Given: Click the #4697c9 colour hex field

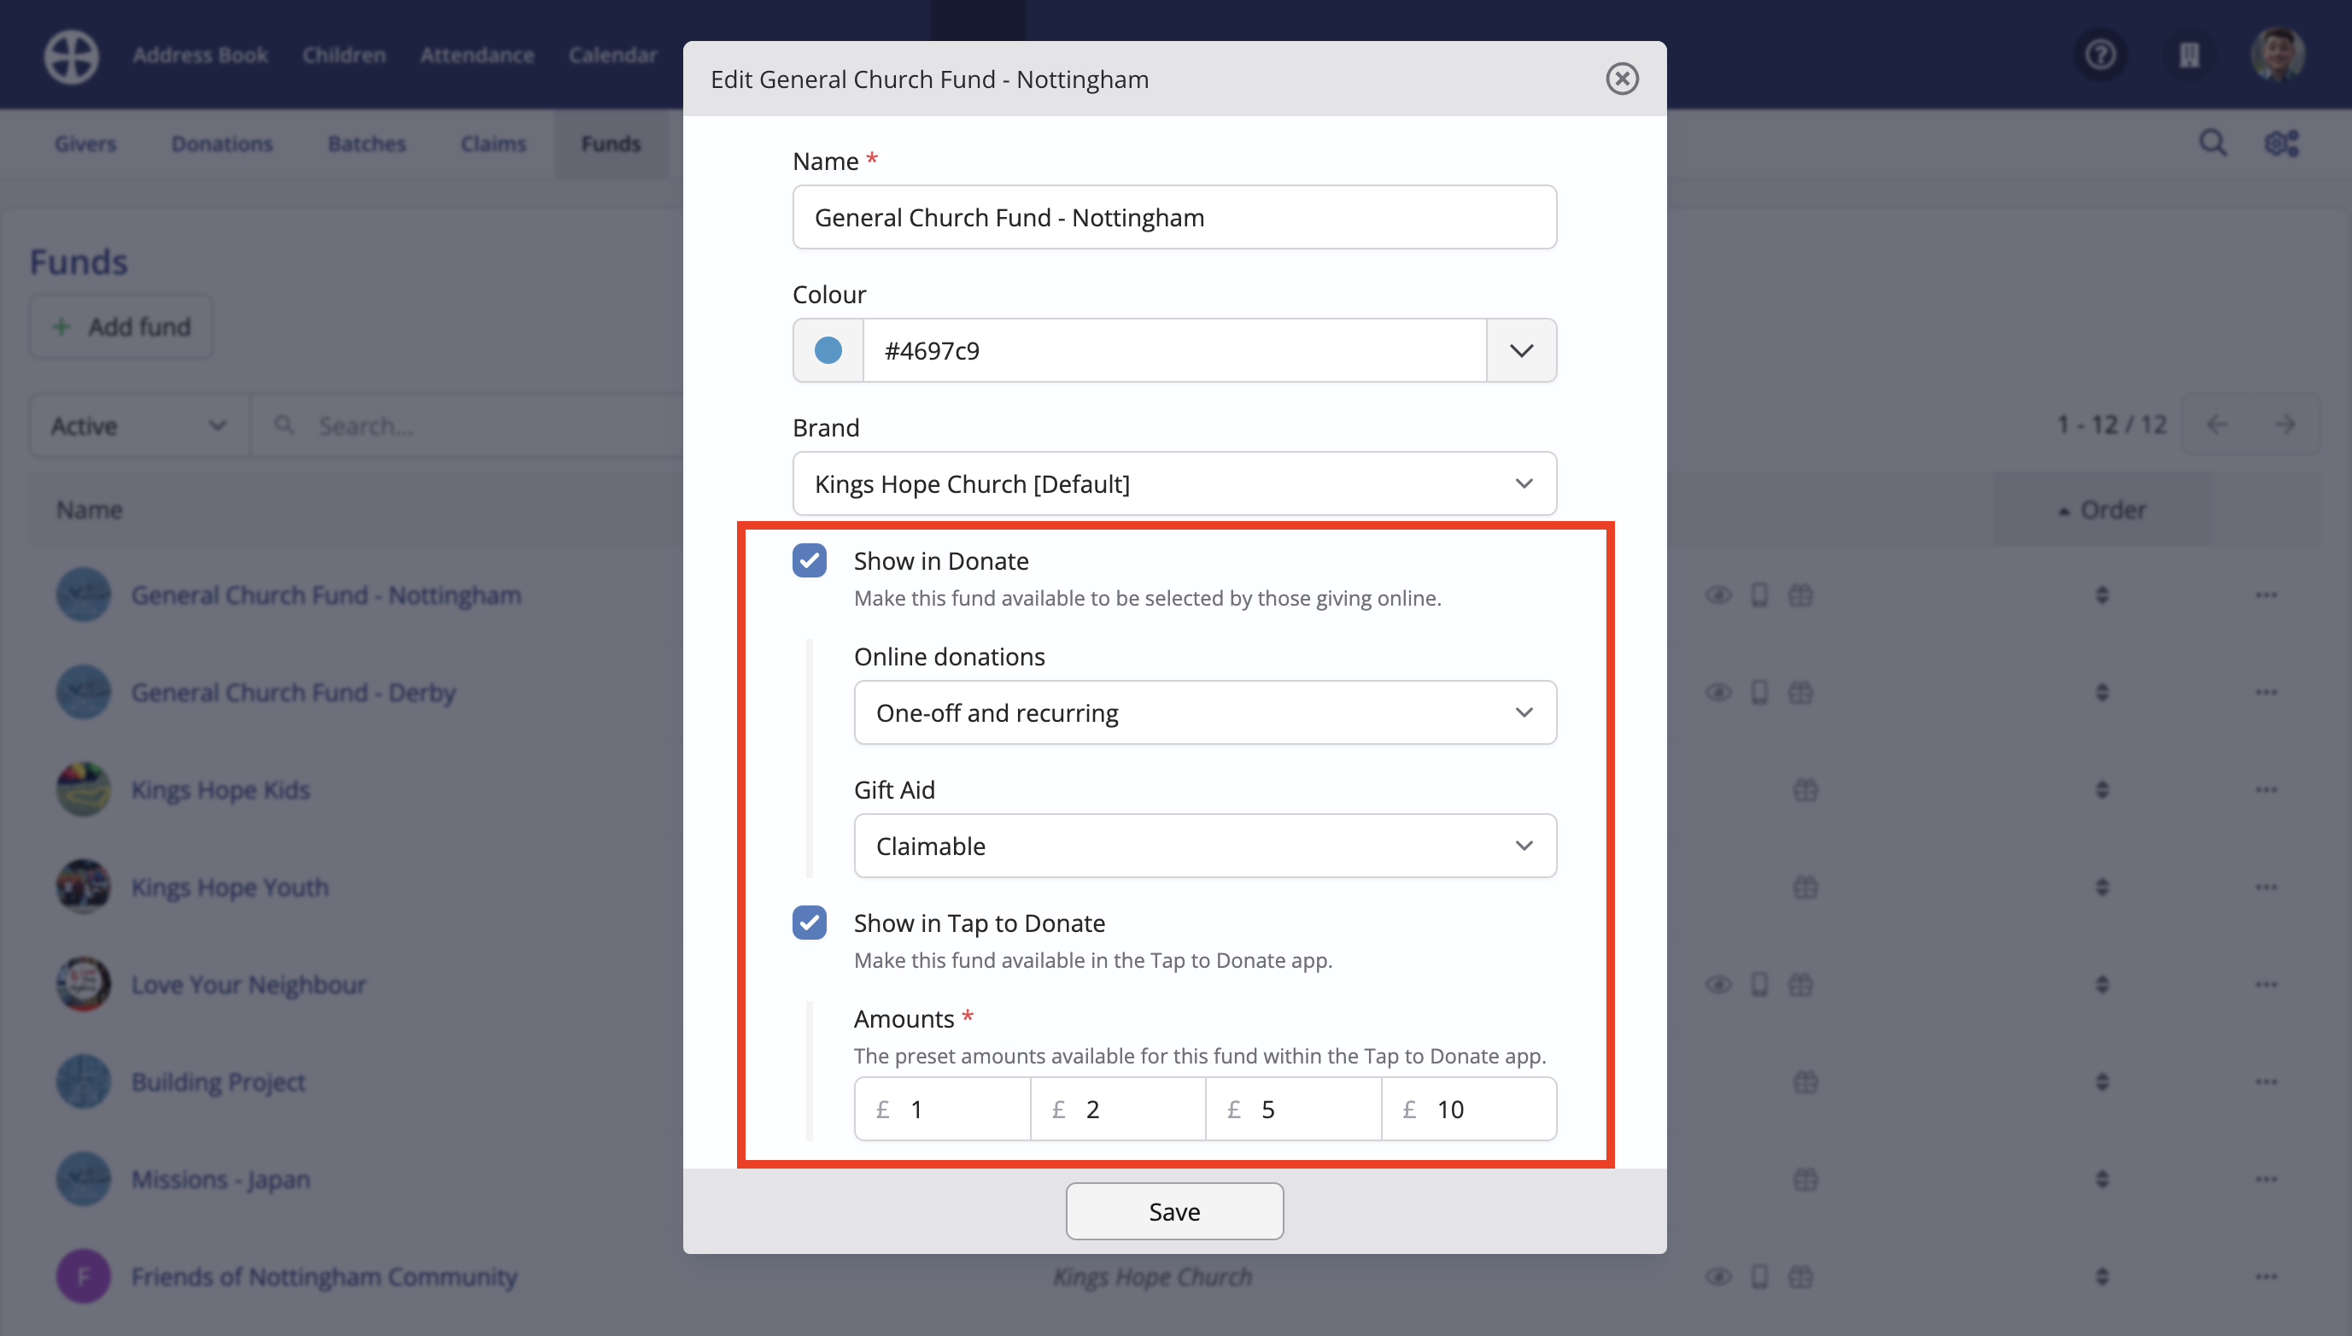Looking at the screenshot, I should (1174, 350).
